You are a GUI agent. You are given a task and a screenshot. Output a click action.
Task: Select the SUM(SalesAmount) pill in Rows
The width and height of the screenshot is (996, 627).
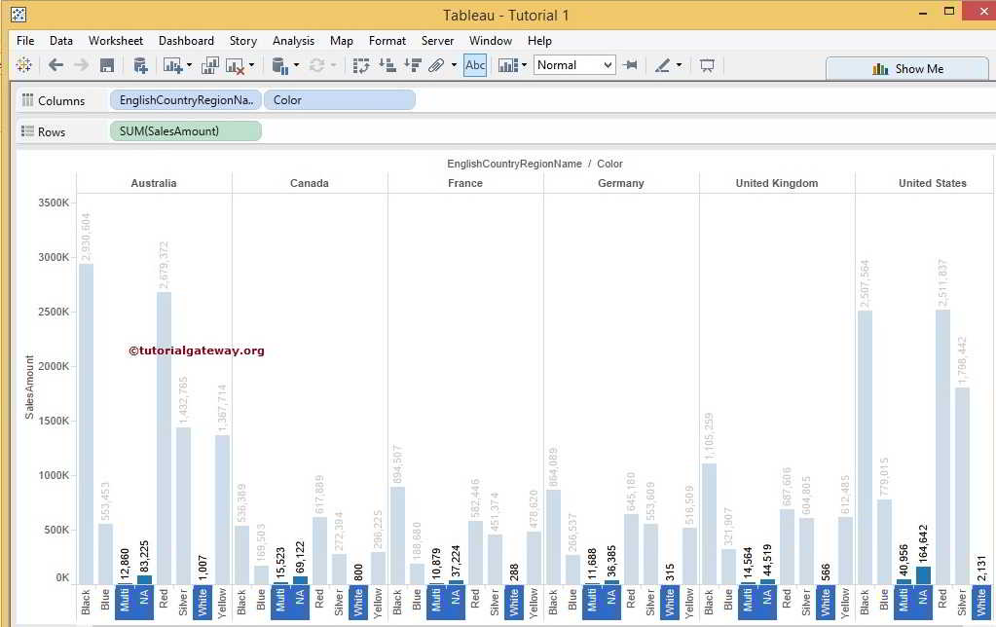click(185, 130)
